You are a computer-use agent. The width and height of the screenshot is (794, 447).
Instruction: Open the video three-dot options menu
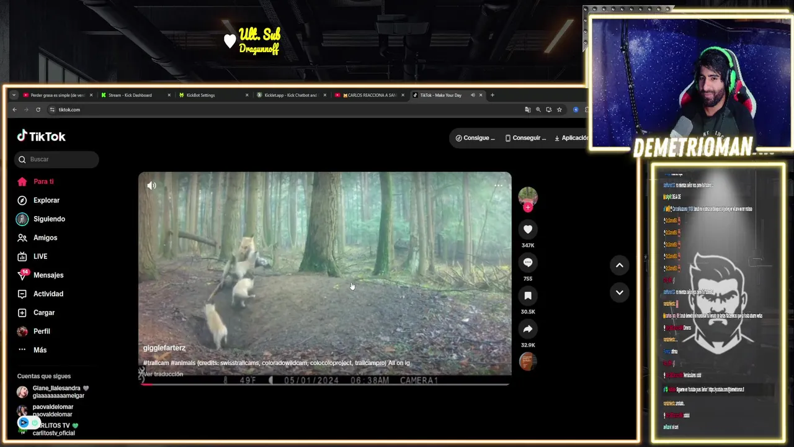point(498,185)
